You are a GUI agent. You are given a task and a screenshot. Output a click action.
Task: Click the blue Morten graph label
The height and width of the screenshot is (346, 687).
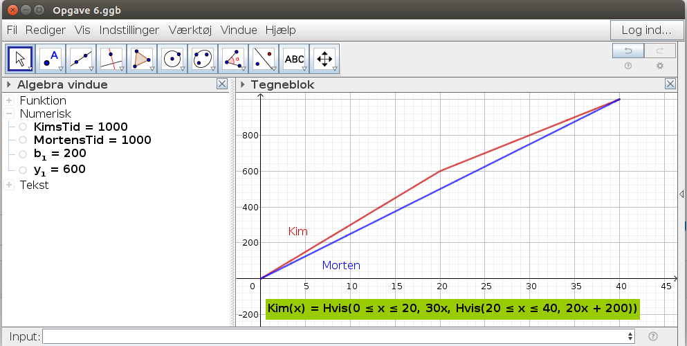pos(341,265)
